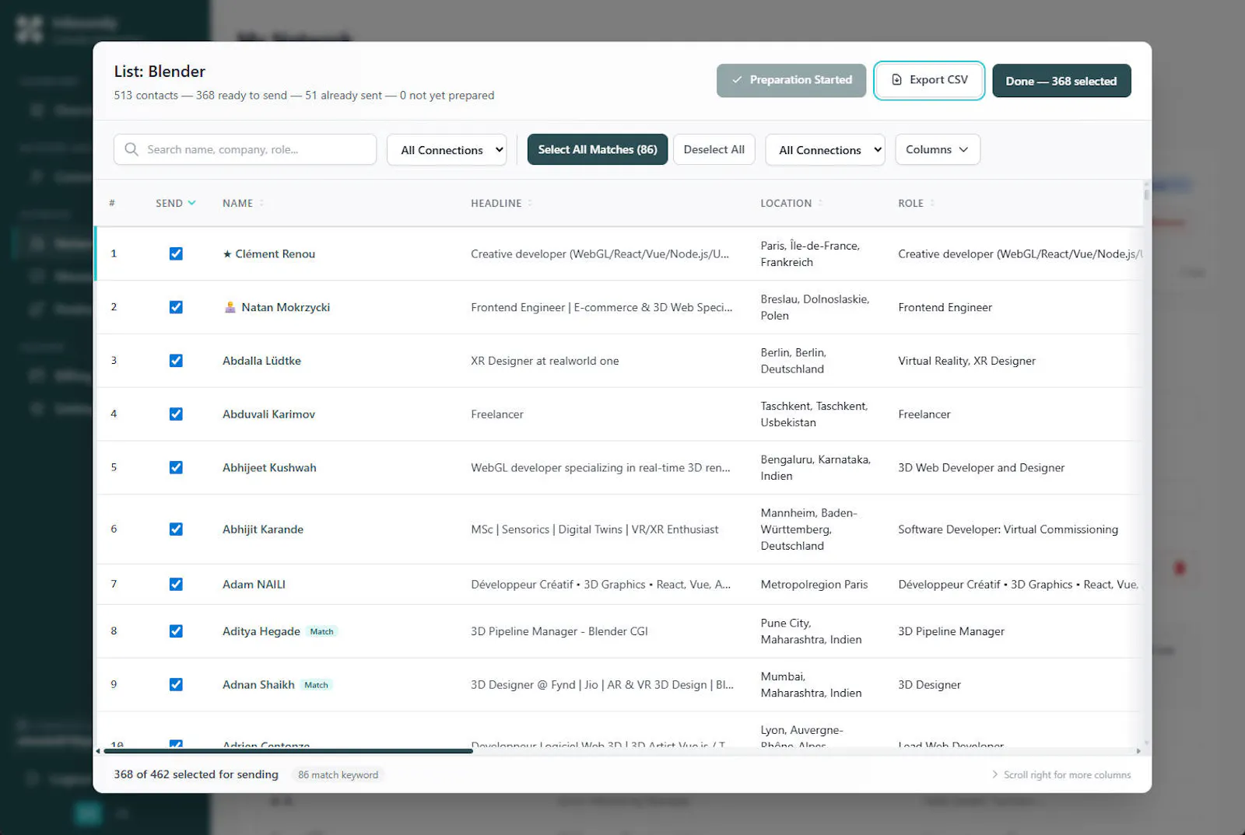This screenshot has height=835, width=1245.
Task: Click the Match badge next to Aditya Hegade
Action: (x=321, y=631)
